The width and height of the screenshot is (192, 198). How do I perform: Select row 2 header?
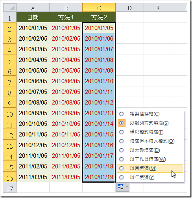pos(10,28)
